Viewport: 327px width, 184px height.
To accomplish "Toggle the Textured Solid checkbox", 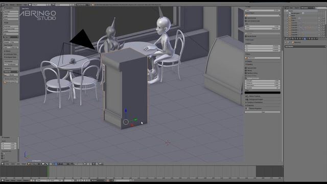I will [x=246, y=68].
